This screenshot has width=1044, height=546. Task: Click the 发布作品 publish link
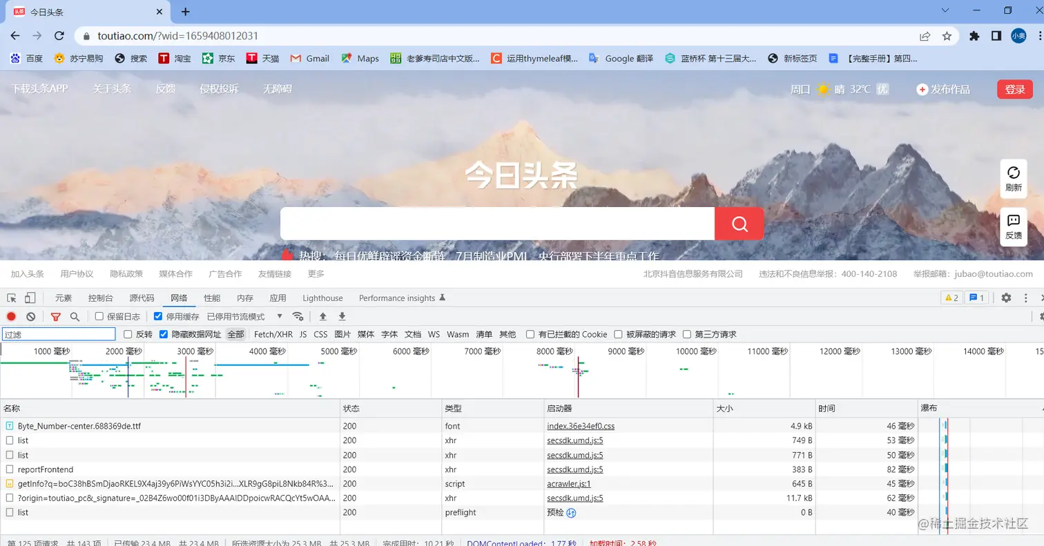click(x=943, y=89)
